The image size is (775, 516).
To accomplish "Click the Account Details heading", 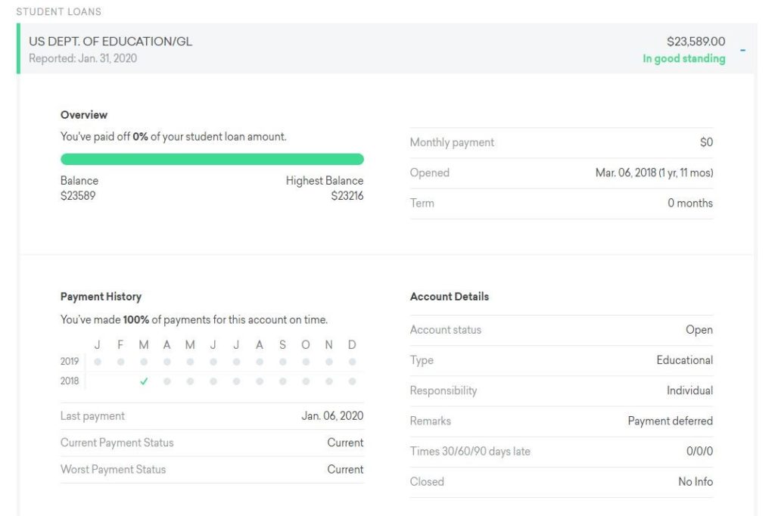I will tap(450, 297).
